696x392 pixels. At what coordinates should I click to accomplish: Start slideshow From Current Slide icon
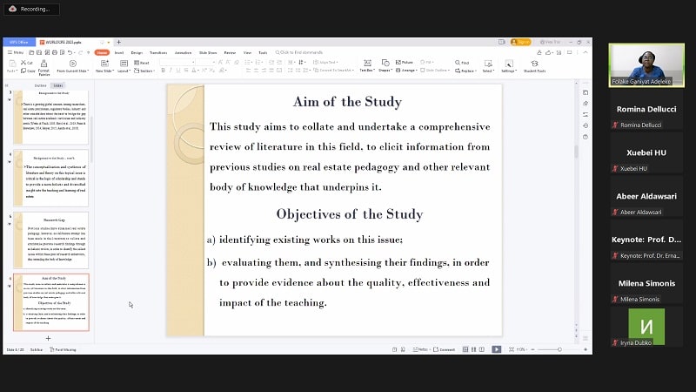point(71,65)
